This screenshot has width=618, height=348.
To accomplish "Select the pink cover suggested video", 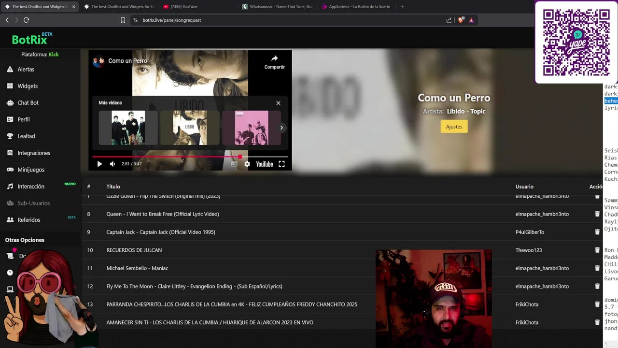I will pyautogui.click(x=252, y=128).
